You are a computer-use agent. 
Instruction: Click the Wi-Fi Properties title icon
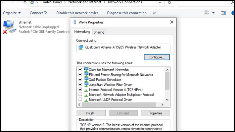pos(75,22)
